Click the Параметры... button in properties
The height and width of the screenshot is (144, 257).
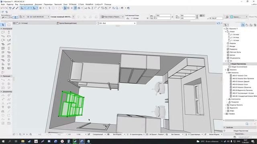[240, 134]
